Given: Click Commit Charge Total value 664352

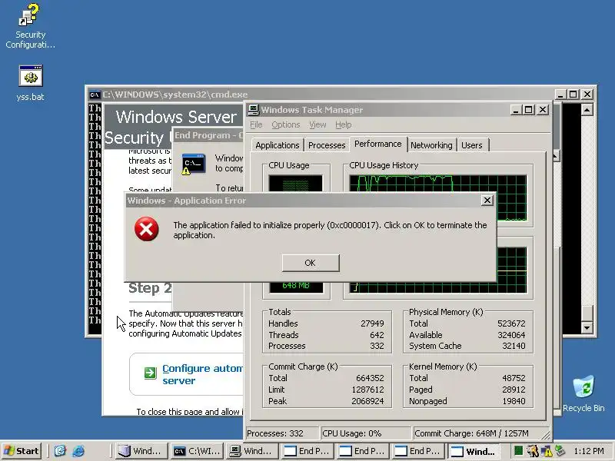Looking at the screenshot, I should click(370, 378).
